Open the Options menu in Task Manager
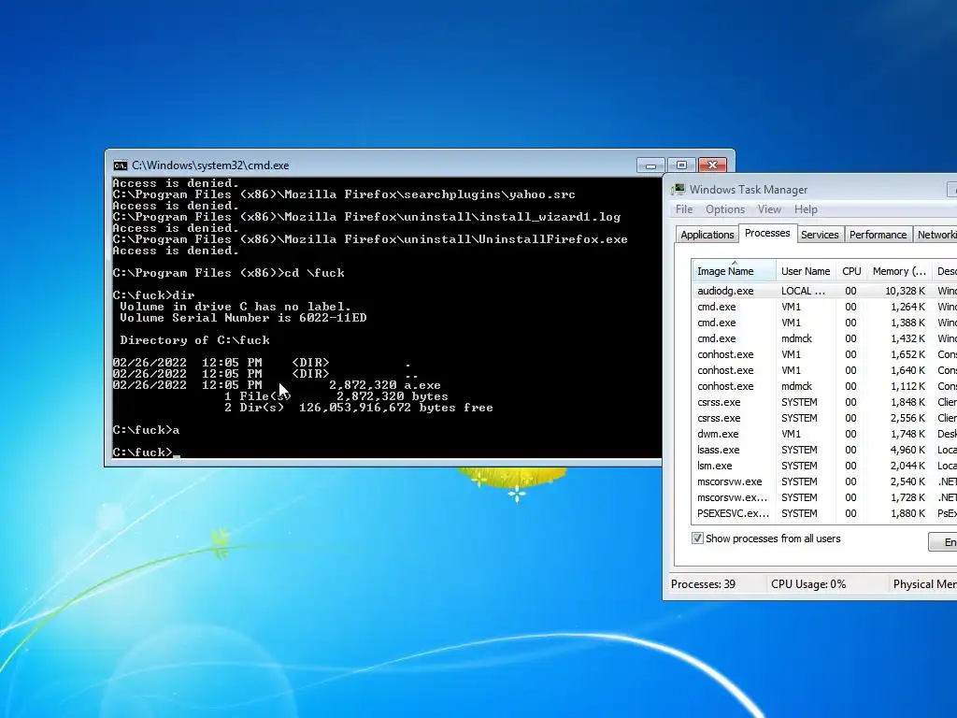The height and width of the screenshot is (718, 957). (725, 209)
